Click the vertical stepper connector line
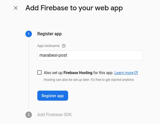 click(29, 74)
